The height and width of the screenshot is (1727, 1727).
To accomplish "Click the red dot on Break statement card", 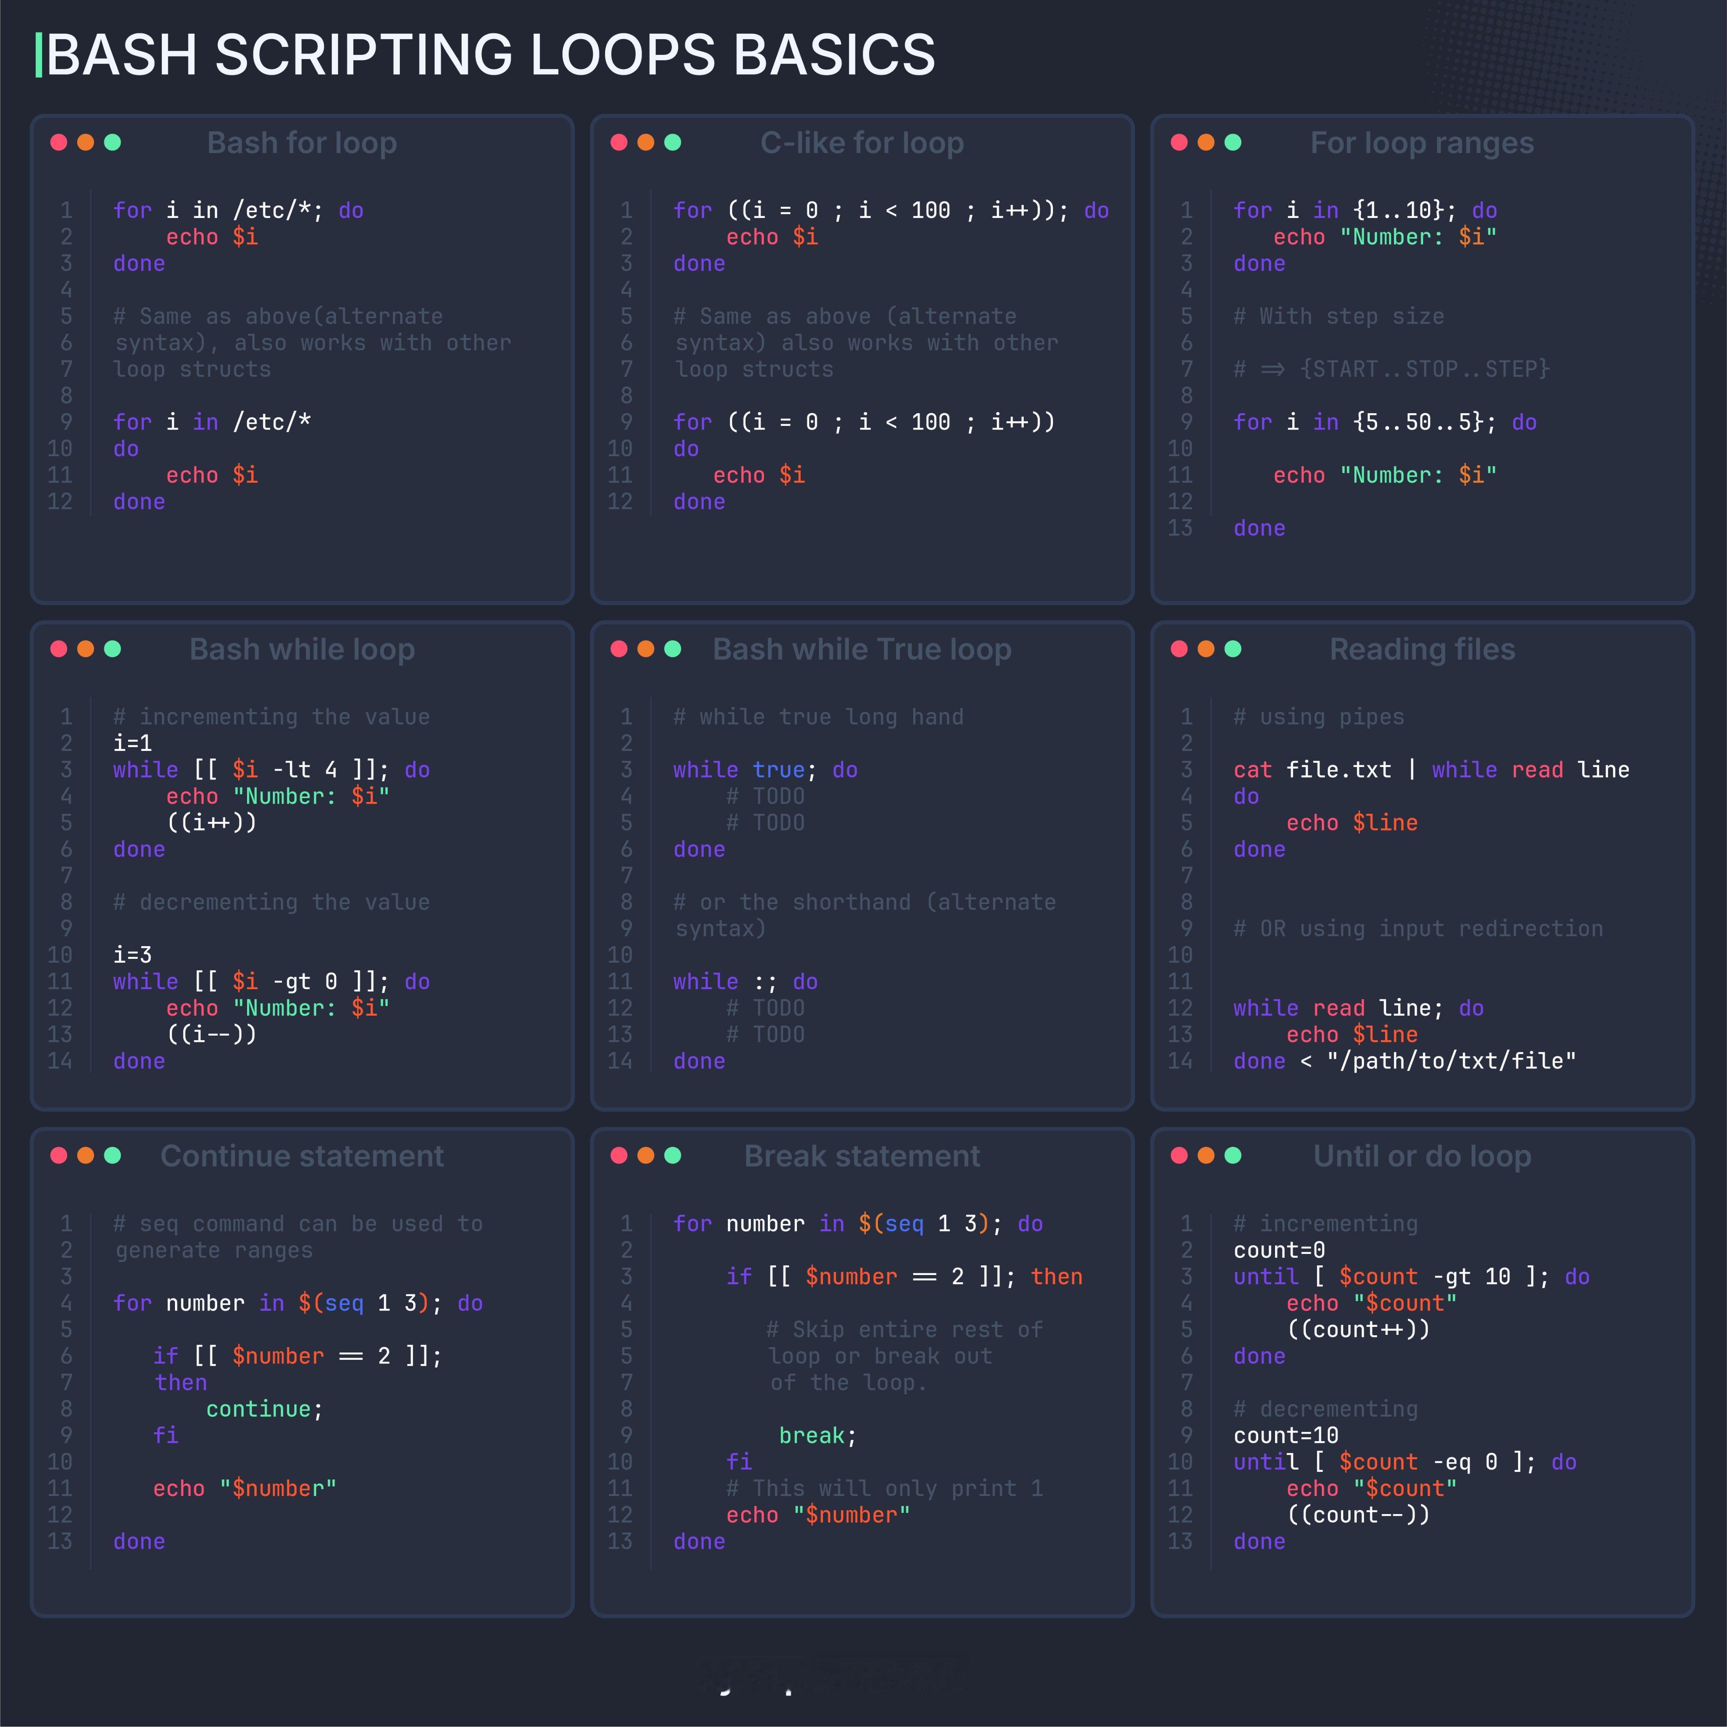I will (619, 1155).
